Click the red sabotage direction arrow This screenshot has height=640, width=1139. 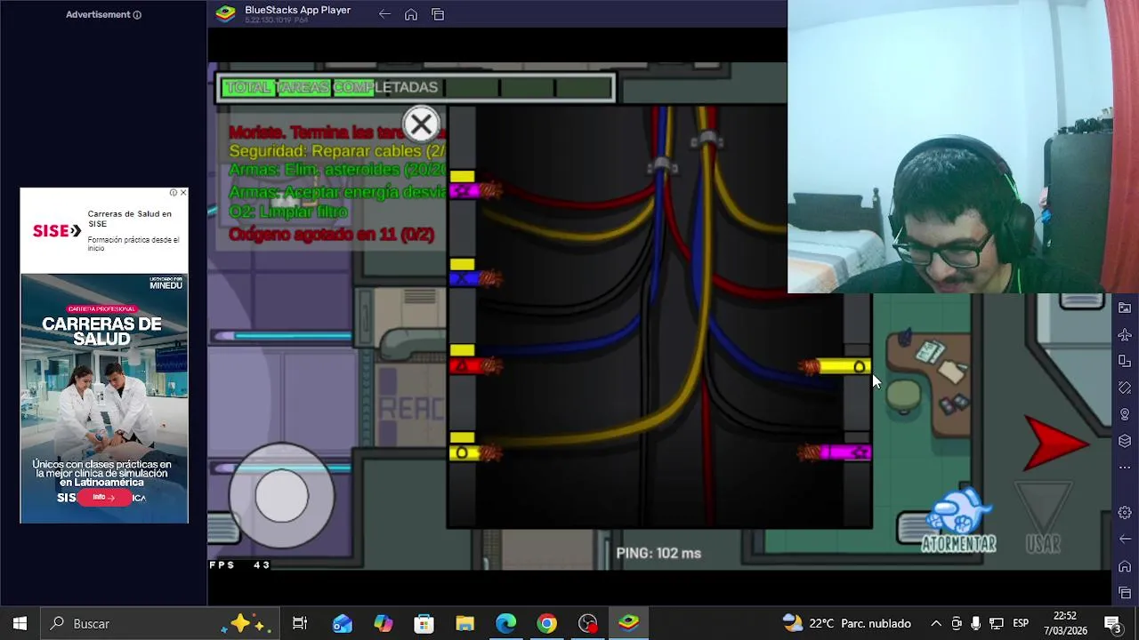[1056, 443]
